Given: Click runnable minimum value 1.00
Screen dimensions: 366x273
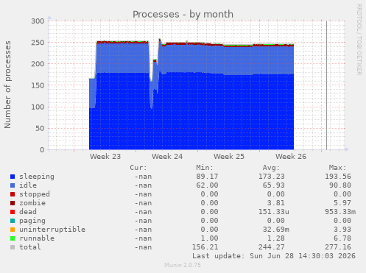Looking at the screenshot, I should tap(209, 238).
